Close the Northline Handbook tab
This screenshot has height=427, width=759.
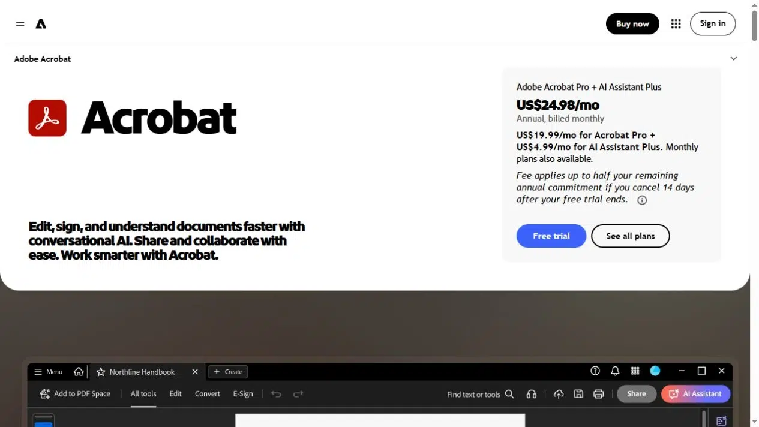[195, 372]
